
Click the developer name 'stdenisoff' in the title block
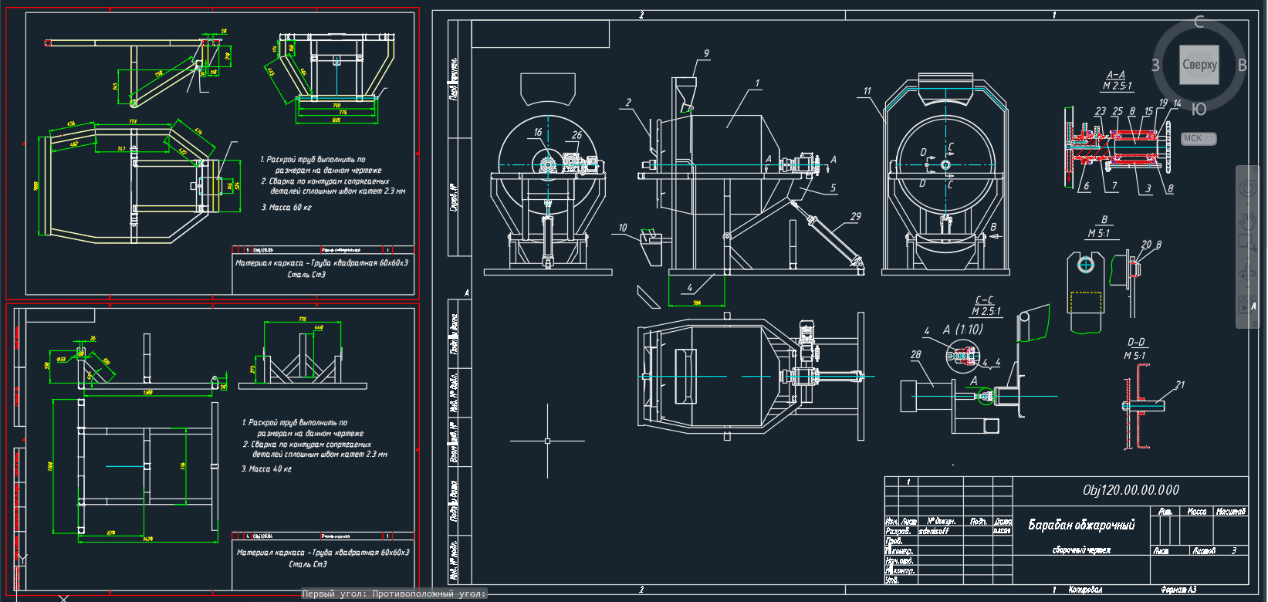(x=933, y=531)
